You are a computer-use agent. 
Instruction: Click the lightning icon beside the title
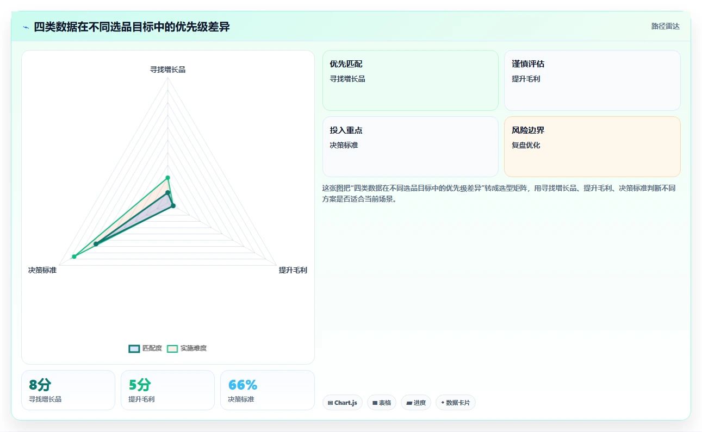[26, 27]
